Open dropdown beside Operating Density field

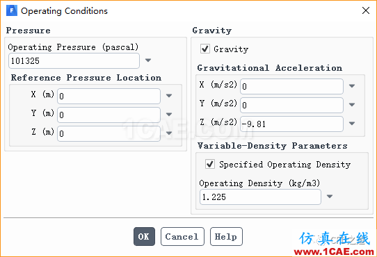[x=330, y=197]
